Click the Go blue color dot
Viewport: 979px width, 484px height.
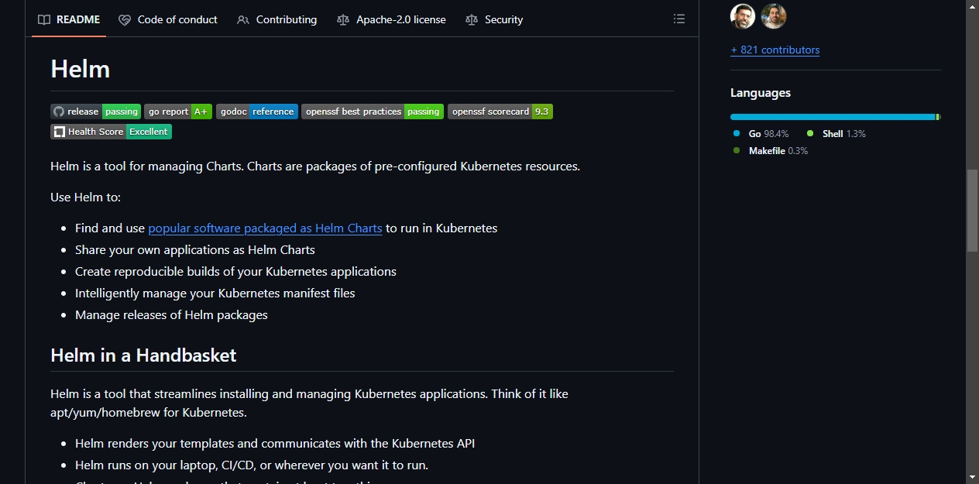tap(737, 133)
